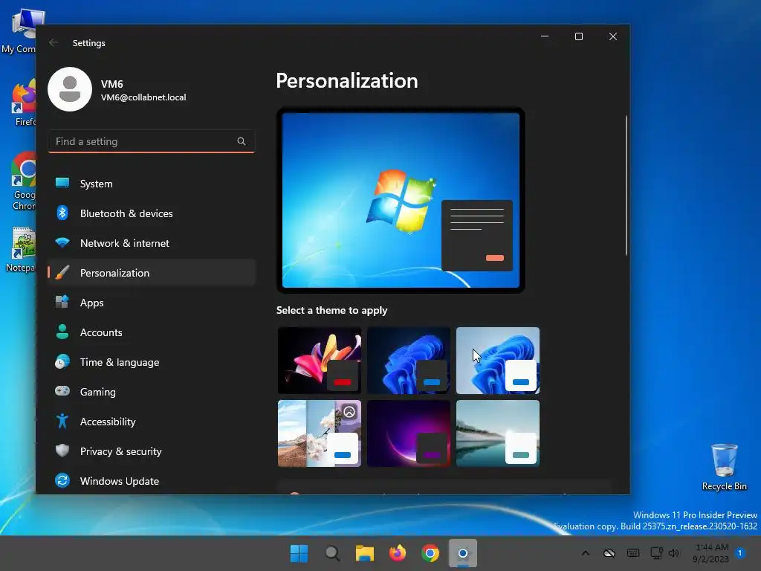Screen dimensions: 761x571
Task: Select the My Computer desktop icon
Action: coord(19,31)
